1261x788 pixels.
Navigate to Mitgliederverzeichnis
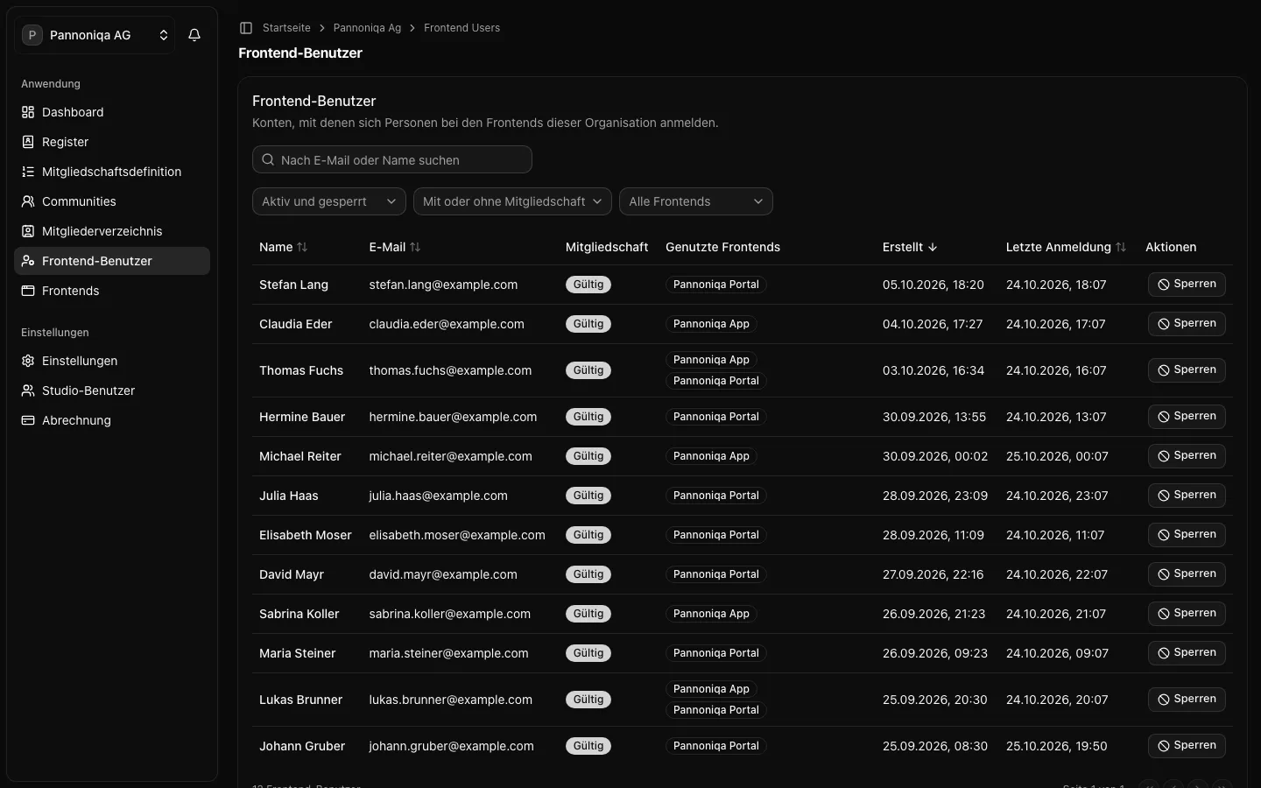click(x=112, y=231)
